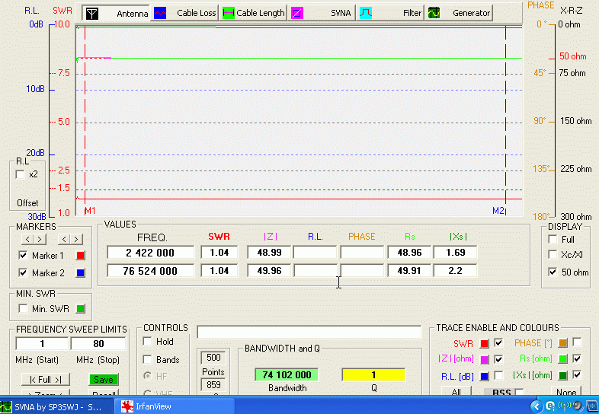Click the Full sweep range button

45,379
